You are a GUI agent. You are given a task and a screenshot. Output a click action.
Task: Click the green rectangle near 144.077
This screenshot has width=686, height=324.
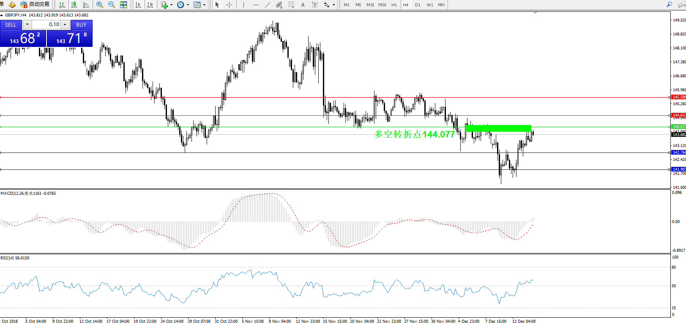coord(498,128)
